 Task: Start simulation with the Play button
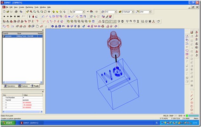click(x=11, y=16)
